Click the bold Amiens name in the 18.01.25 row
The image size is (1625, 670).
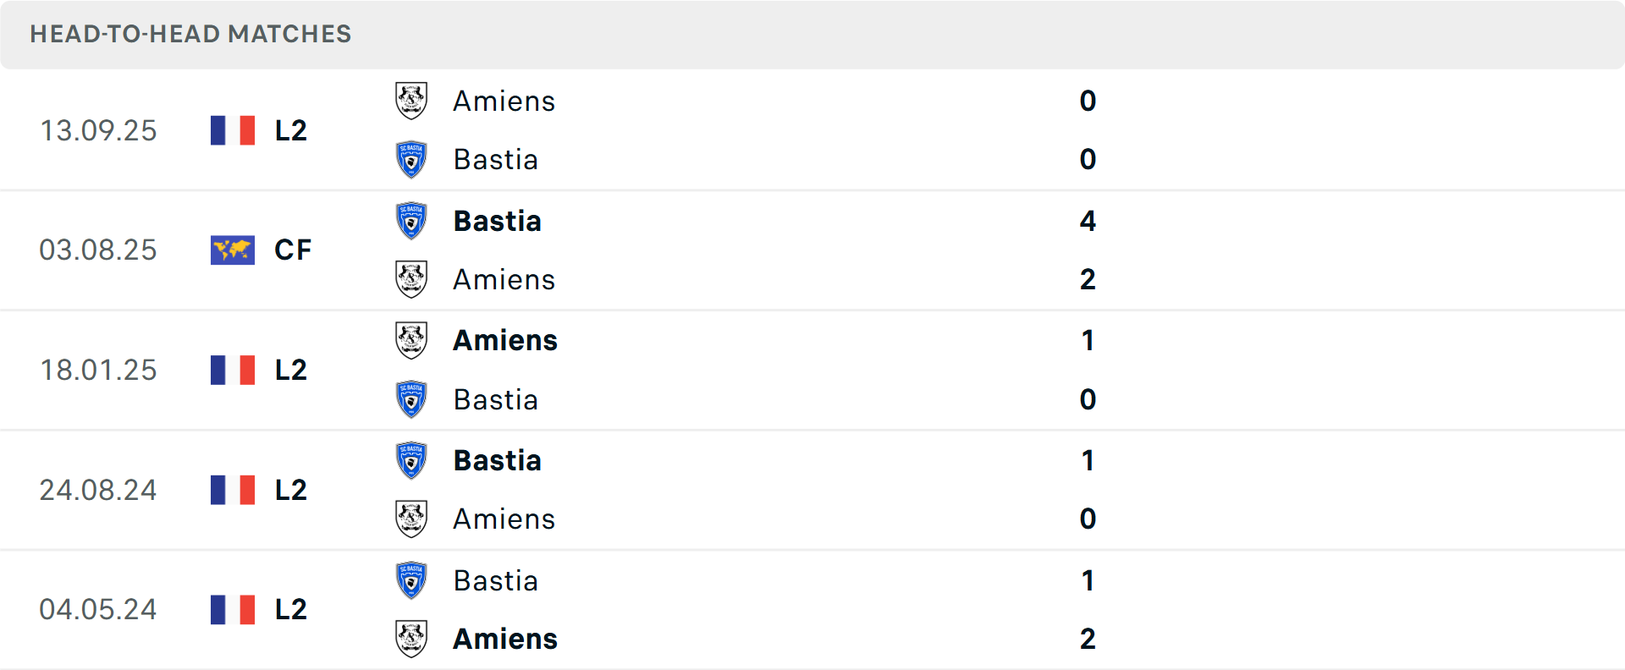point(505,340)
